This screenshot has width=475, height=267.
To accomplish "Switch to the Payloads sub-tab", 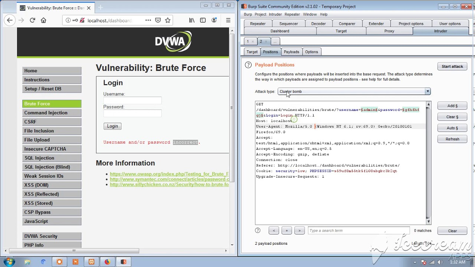I will tap(291, 52).
